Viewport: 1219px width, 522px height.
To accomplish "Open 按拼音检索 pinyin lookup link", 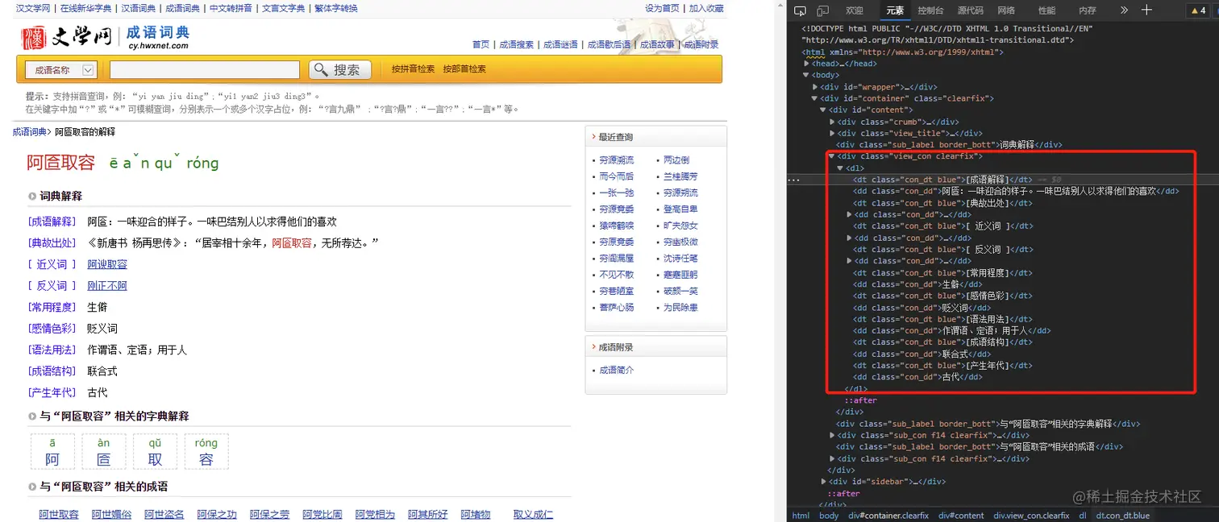I will click(413, 69).
